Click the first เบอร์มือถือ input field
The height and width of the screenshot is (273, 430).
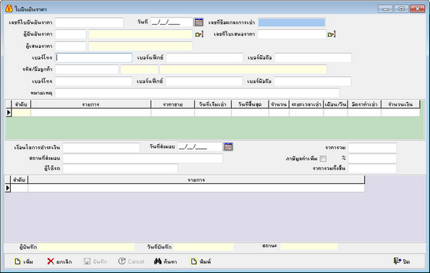[313, 58]
